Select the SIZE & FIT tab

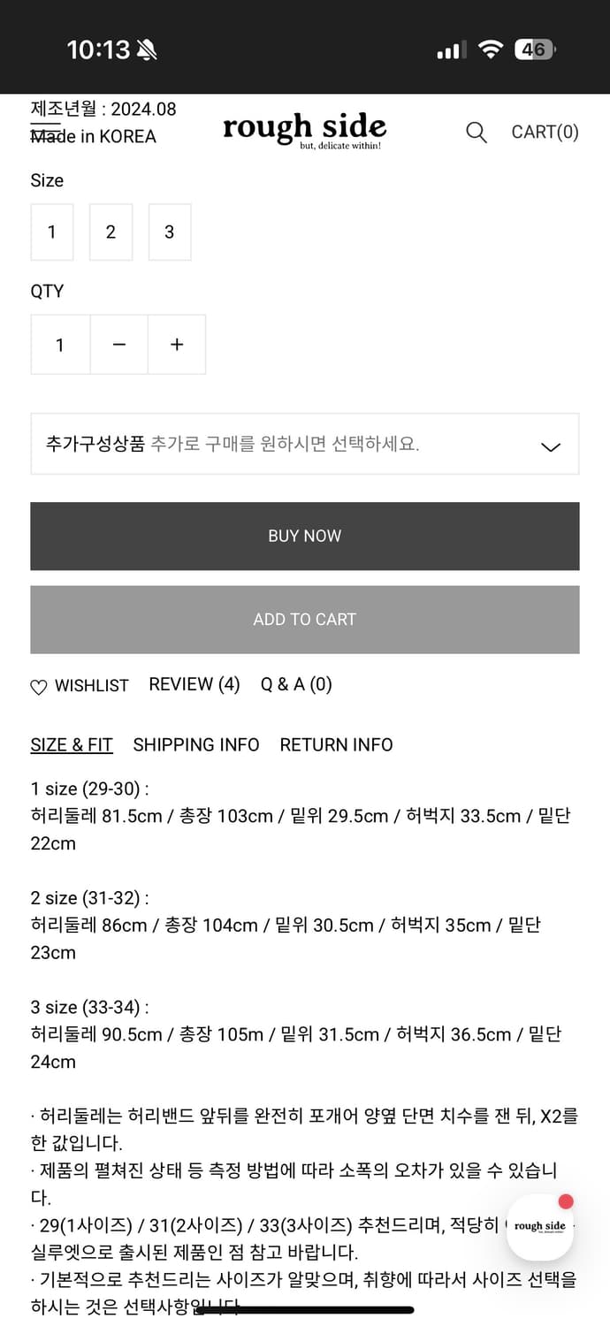(x=72, y=744)
